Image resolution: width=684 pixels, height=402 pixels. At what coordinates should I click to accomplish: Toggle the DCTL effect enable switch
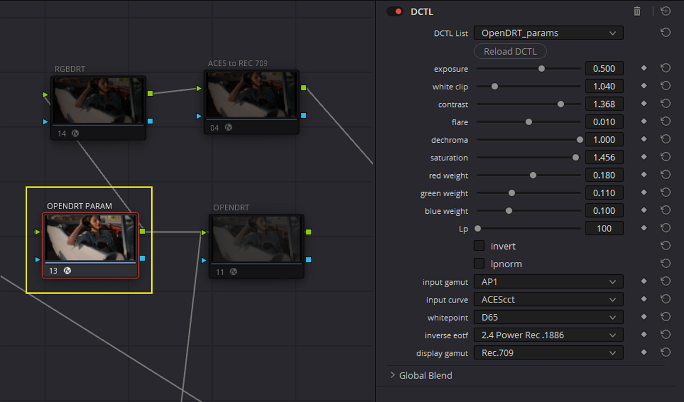coord(395,11)
